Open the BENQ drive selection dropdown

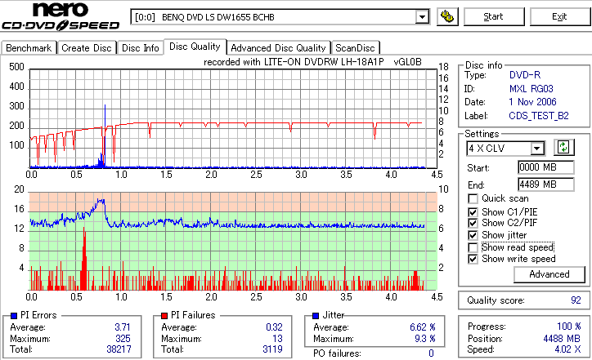tap(422, 17)
